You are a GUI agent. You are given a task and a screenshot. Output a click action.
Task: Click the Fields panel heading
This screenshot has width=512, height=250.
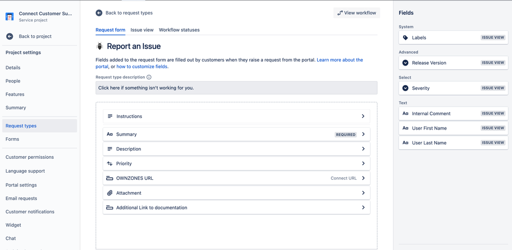pos(406,13)
